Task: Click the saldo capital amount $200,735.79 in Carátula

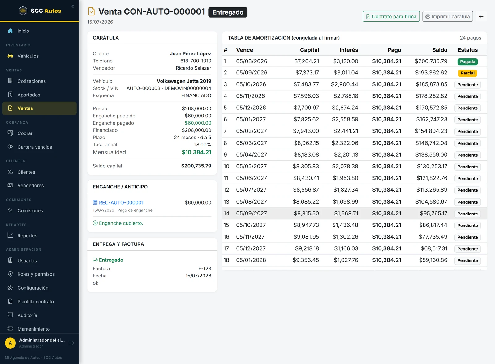Action: [196, 166]
